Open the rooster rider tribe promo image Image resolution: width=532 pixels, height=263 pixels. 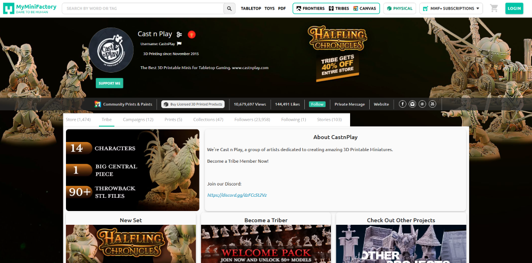(132, 170)
